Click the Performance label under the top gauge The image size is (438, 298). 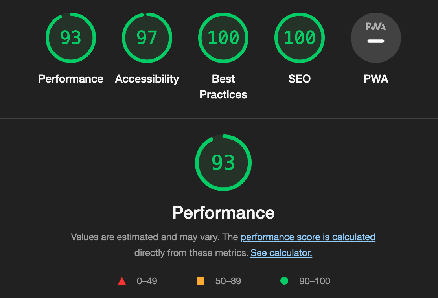pyautogui.click(x=71, y=79)
